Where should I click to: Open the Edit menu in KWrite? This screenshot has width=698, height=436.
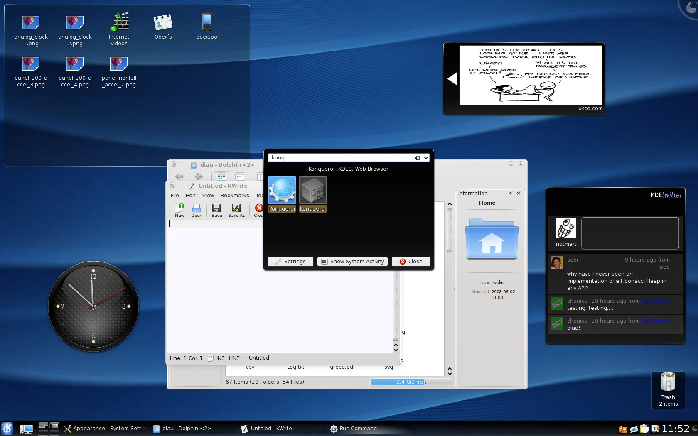[190, 196]
